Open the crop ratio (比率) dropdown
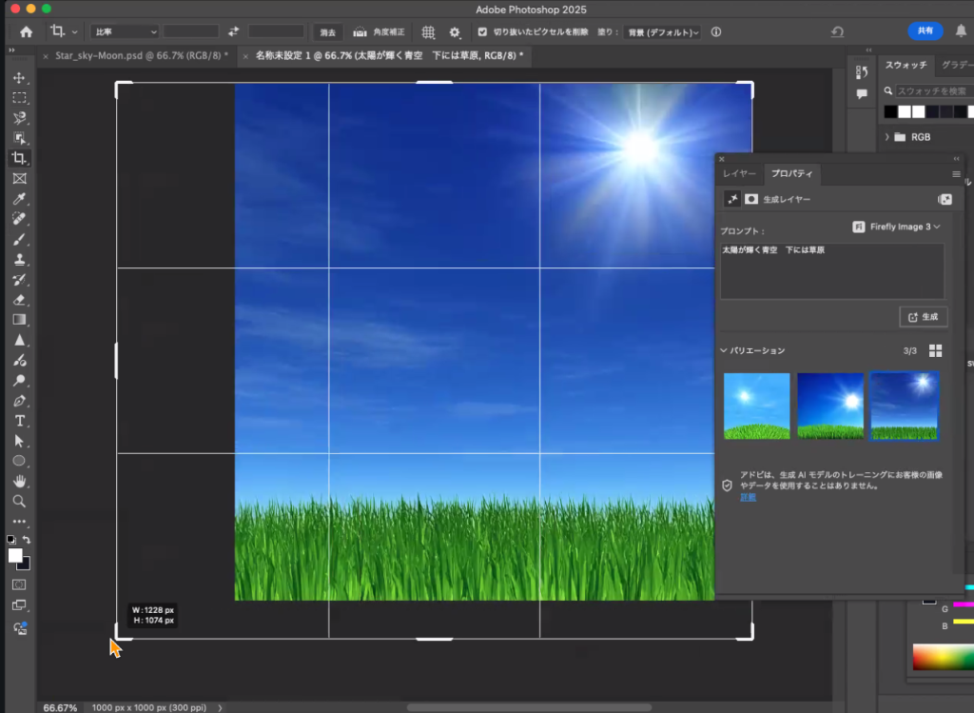This screenshot has width=974, height=713. [x=124, y=31]
